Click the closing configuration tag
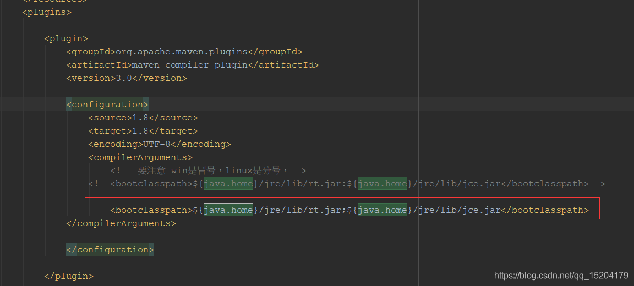Screen dimensions: 634x286 coord(110,250)
